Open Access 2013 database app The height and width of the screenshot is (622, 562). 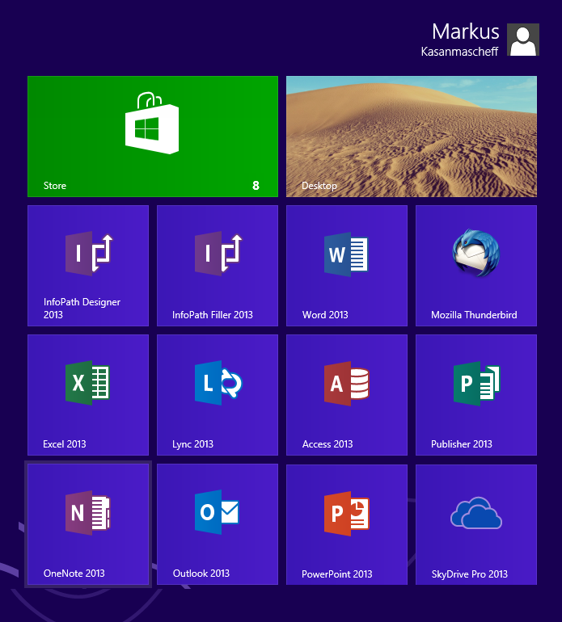tap(347, 395)
